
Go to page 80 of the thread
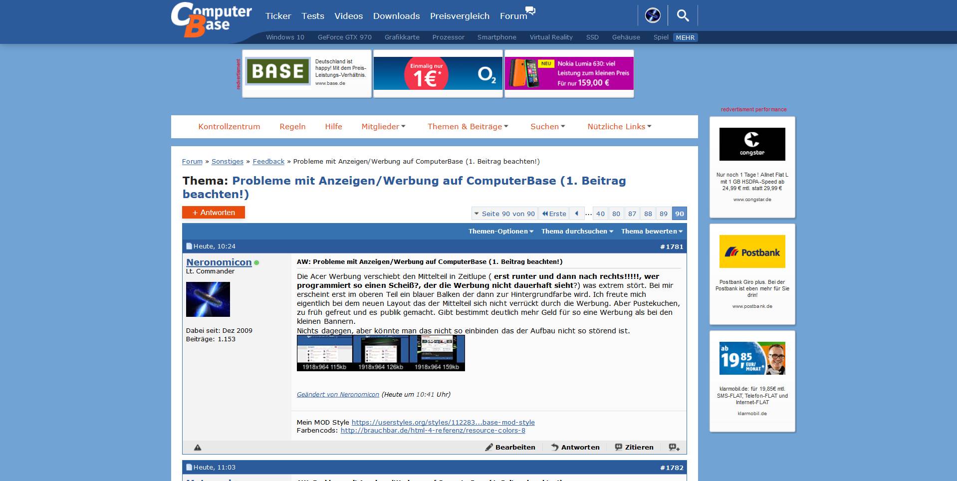[x=616, y=214]
